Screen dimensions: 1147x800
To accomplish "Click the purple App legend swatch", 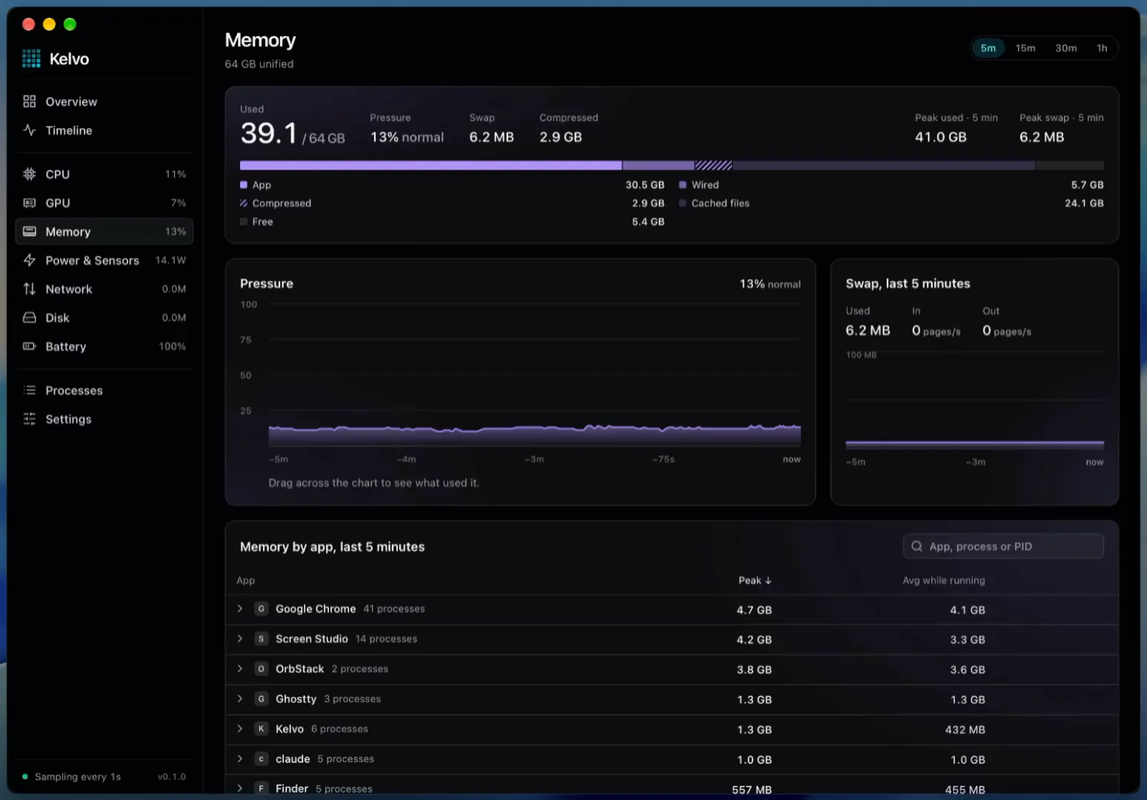I will point(244,184).
